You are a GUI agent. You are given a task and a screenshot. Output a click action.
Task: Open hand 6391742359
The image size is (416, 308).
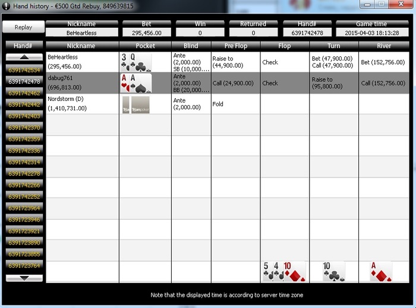[24, 139]
